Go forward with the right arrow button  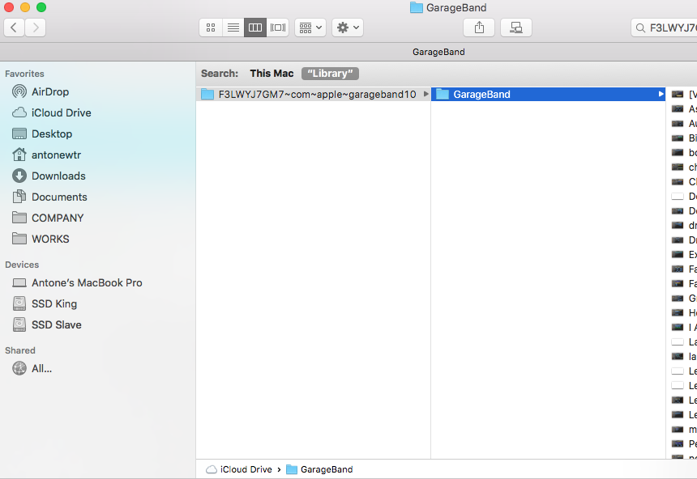click(x=36, y=28)
